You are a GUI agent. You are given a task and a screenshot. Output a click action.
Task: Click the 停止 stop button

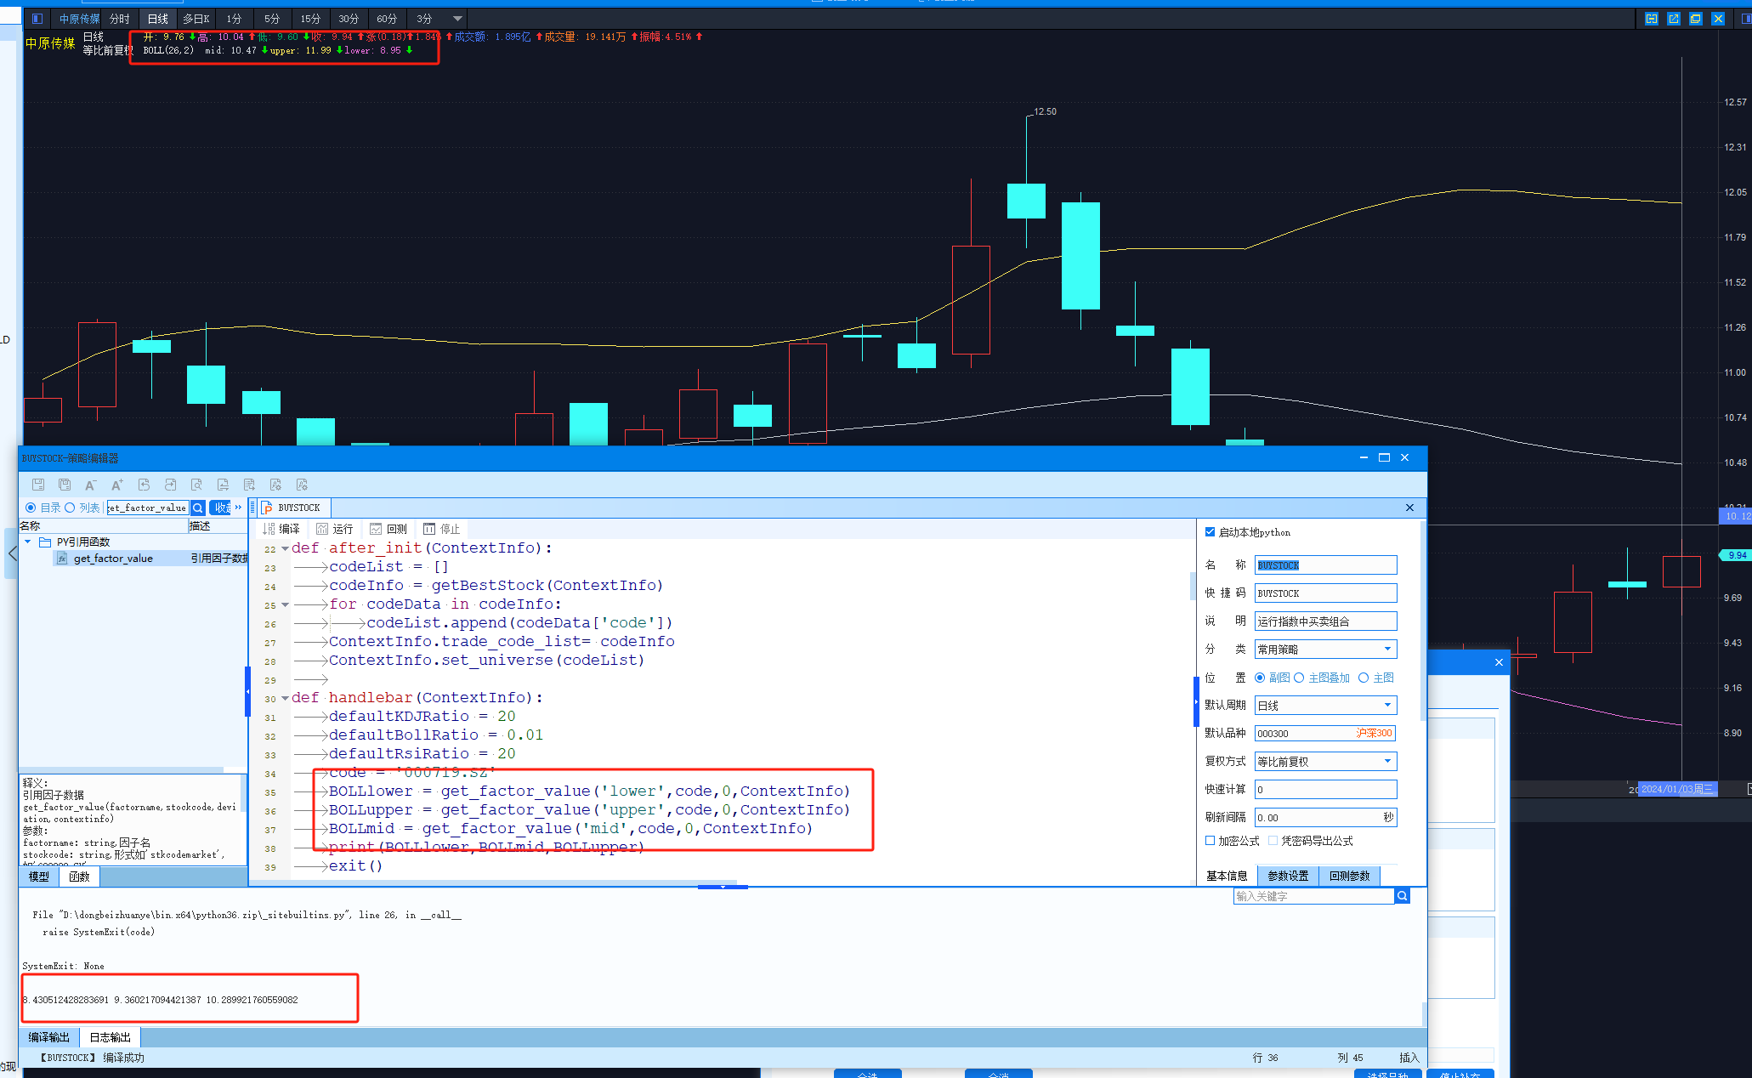[x=442, y=529]
